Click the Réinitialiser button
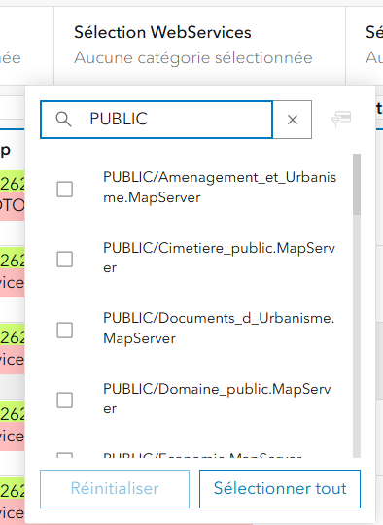Screen dimensions: 383x525 pyautogui.click(x=115, y=489)
